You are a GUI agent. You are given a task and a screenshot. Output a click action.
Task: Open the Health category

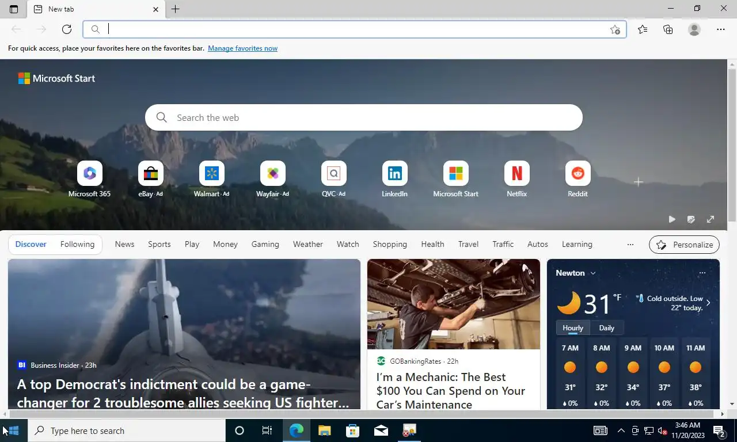(432, 244)
